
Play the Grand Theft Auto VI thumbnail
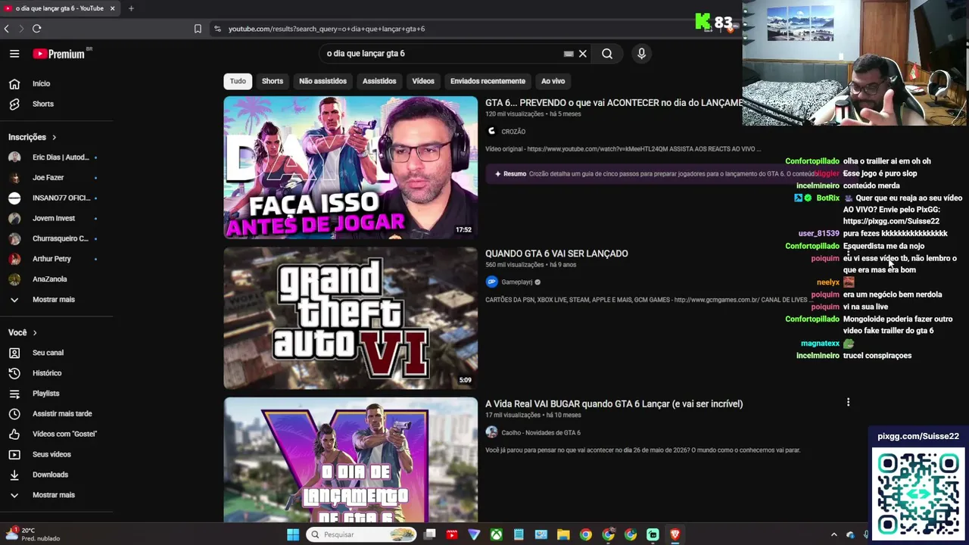point(351,318)
